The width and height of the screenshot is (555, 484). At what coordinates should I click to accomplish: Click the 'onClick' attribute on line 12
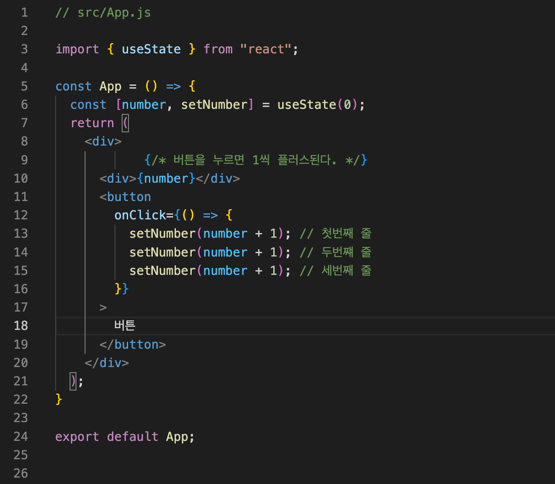click(x=140, y=216)
